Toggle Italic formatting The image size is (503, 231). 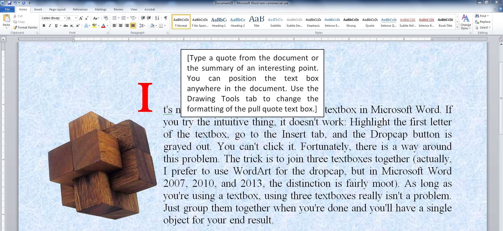click(x=50, y=26)
